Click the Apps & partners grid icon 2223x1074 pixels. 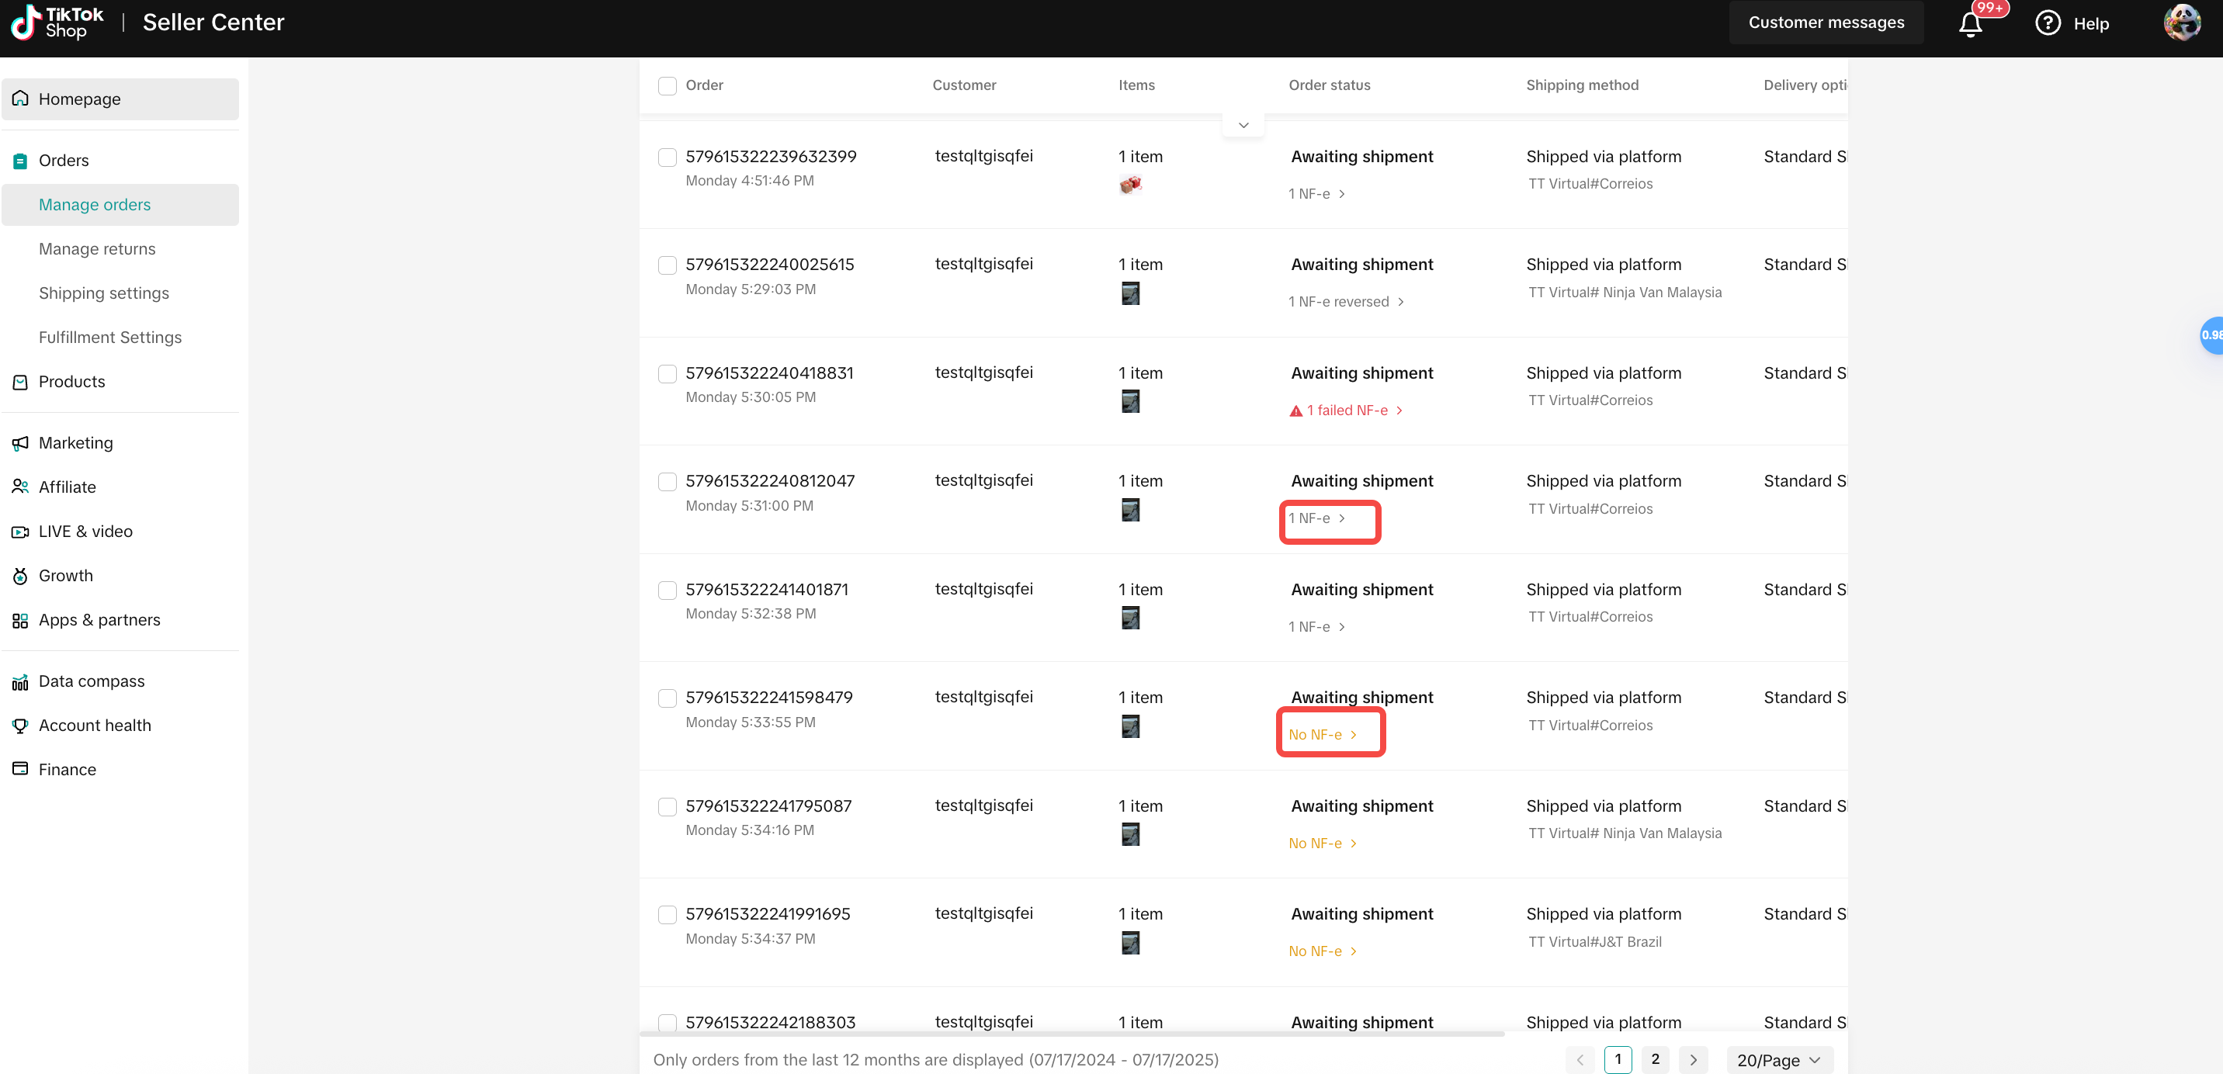(x=20, y=620)
